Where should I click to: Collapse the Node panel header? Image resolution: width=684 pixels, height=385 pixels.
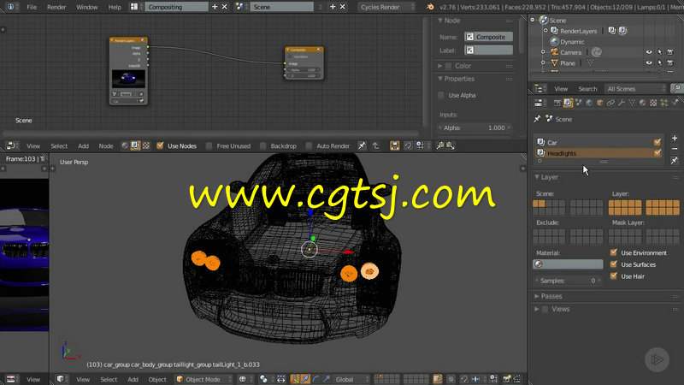click(440, 21)
